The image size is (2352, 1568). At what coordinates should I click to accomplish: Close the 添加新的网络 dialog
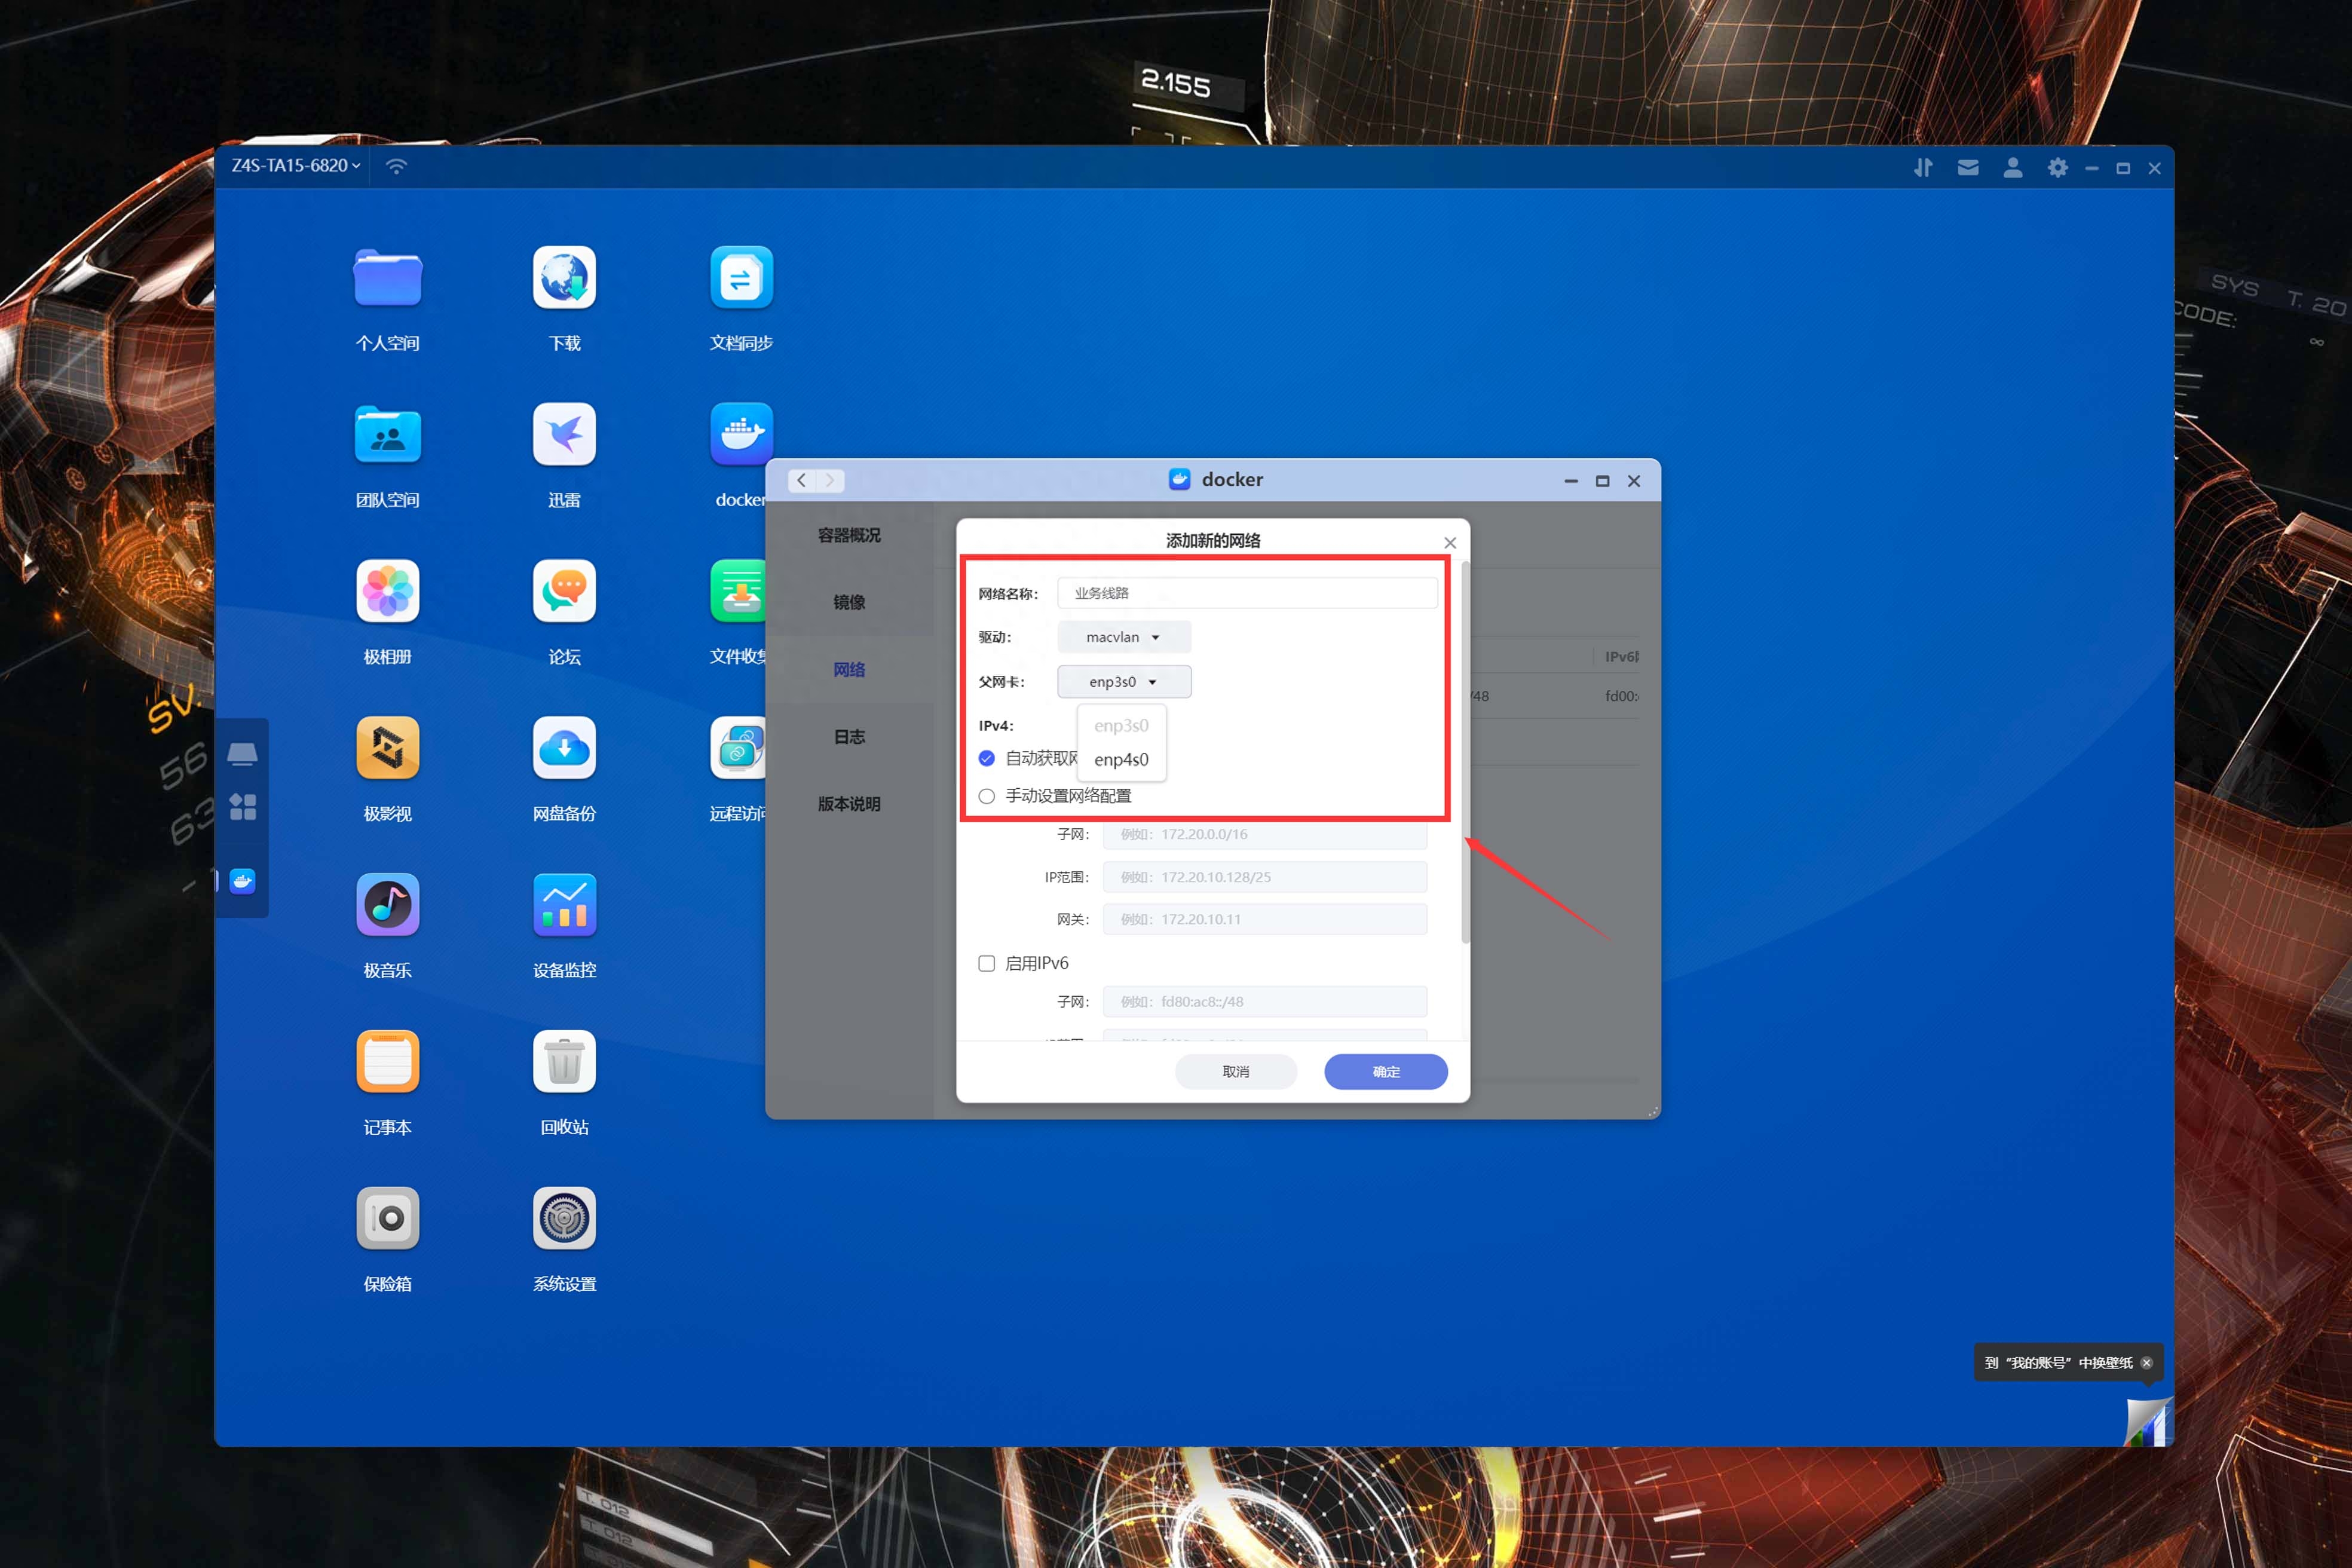tap(1450, 543)
